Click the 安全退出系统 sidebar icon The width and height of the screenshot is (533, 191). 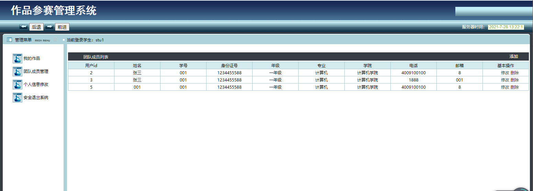[17, 98]
